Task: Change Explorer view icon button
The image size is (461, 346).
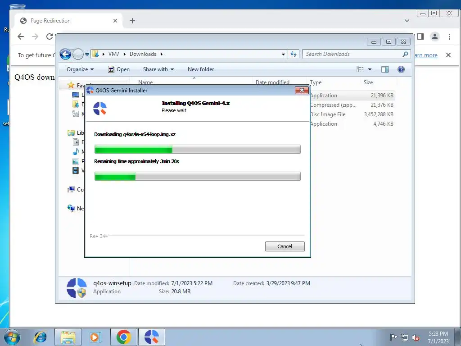Action: pyautogui.click(x=360, y=69)
